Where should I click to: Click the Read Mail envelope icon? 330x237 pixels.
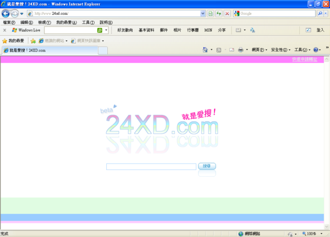pos(232,50)
